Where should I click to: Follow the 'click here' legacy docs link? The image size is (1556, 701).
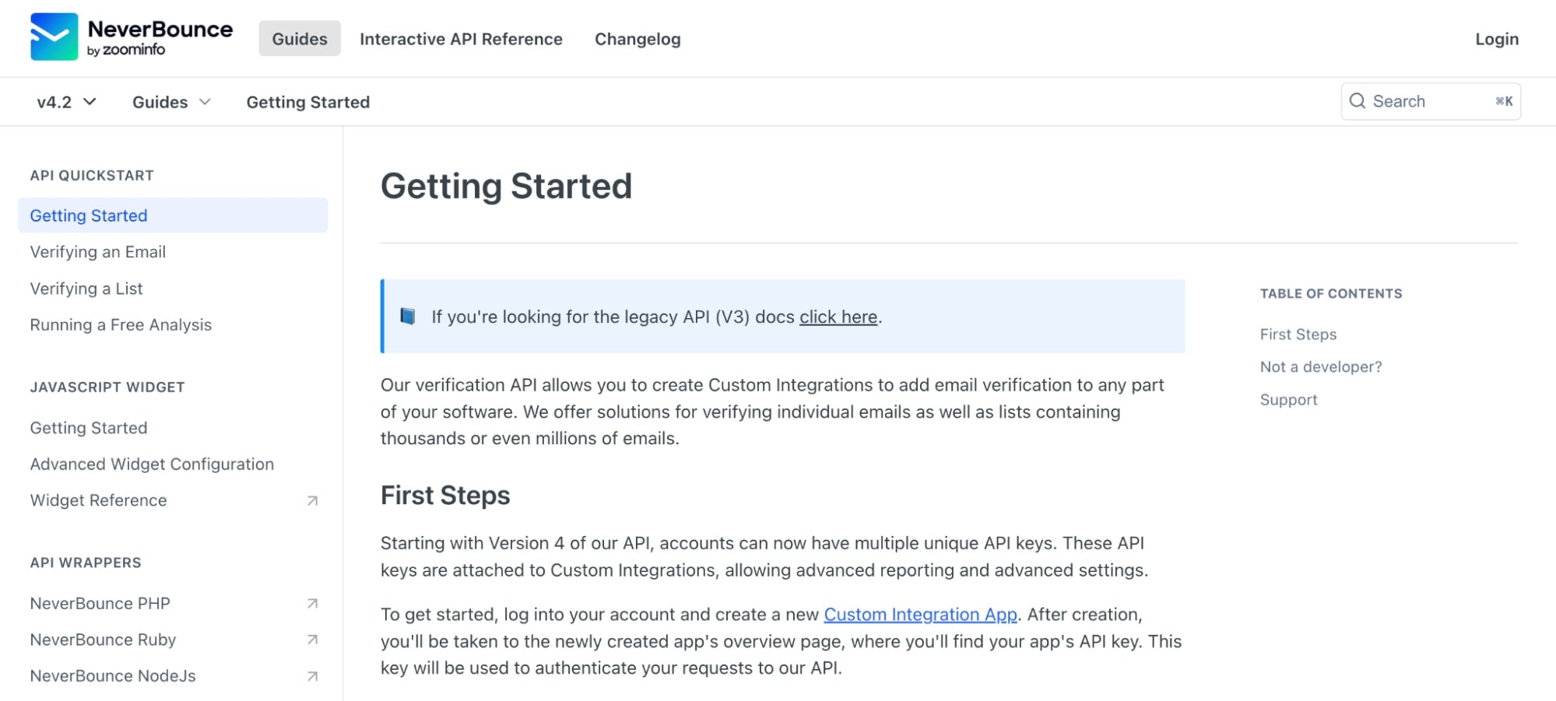click(x=838, y=317)
